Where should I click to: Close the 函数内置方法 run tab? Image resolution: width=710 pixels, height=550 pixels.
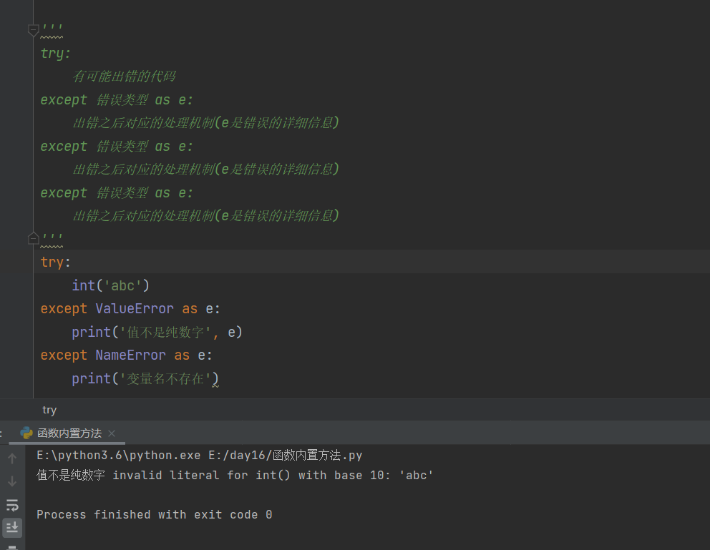[x=112, y=433]
